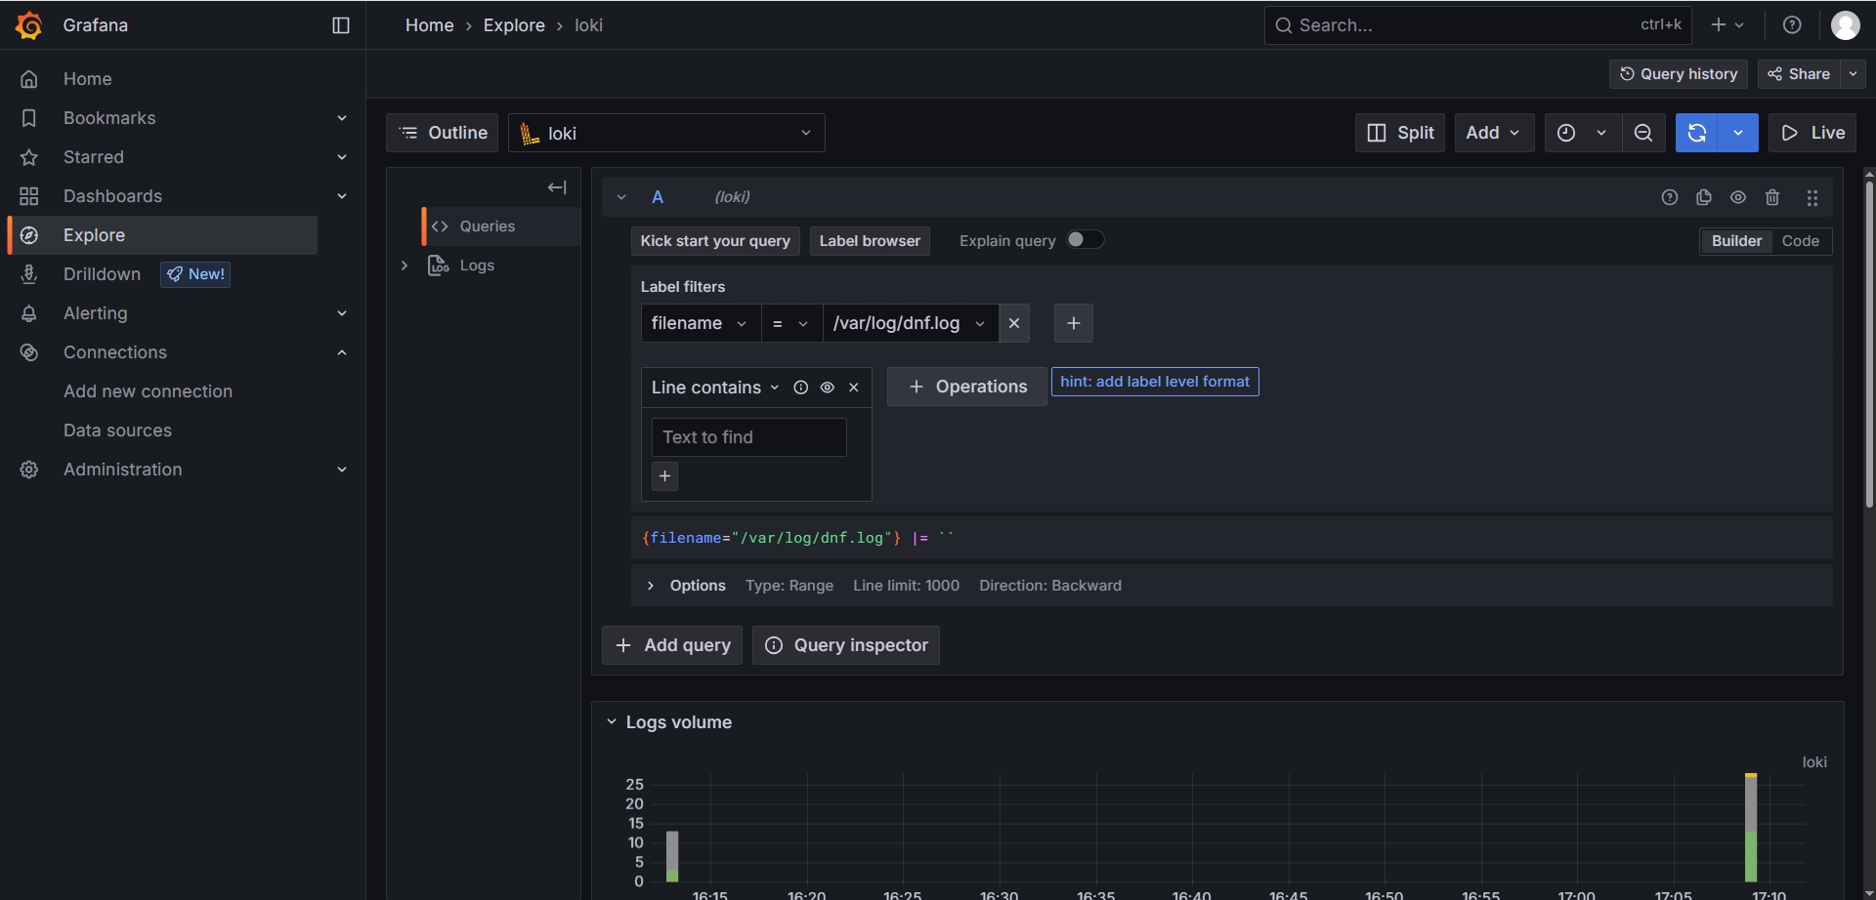Toggle query A visibility eye icon
Screen dimensions: 1876x900
[x=1738, y=197]
